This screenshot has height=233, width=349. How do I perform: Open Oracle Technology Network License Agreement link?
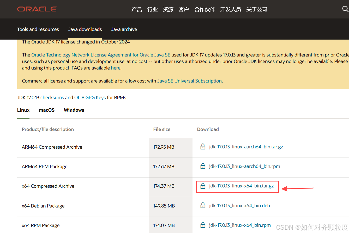(x=101, y=55)
